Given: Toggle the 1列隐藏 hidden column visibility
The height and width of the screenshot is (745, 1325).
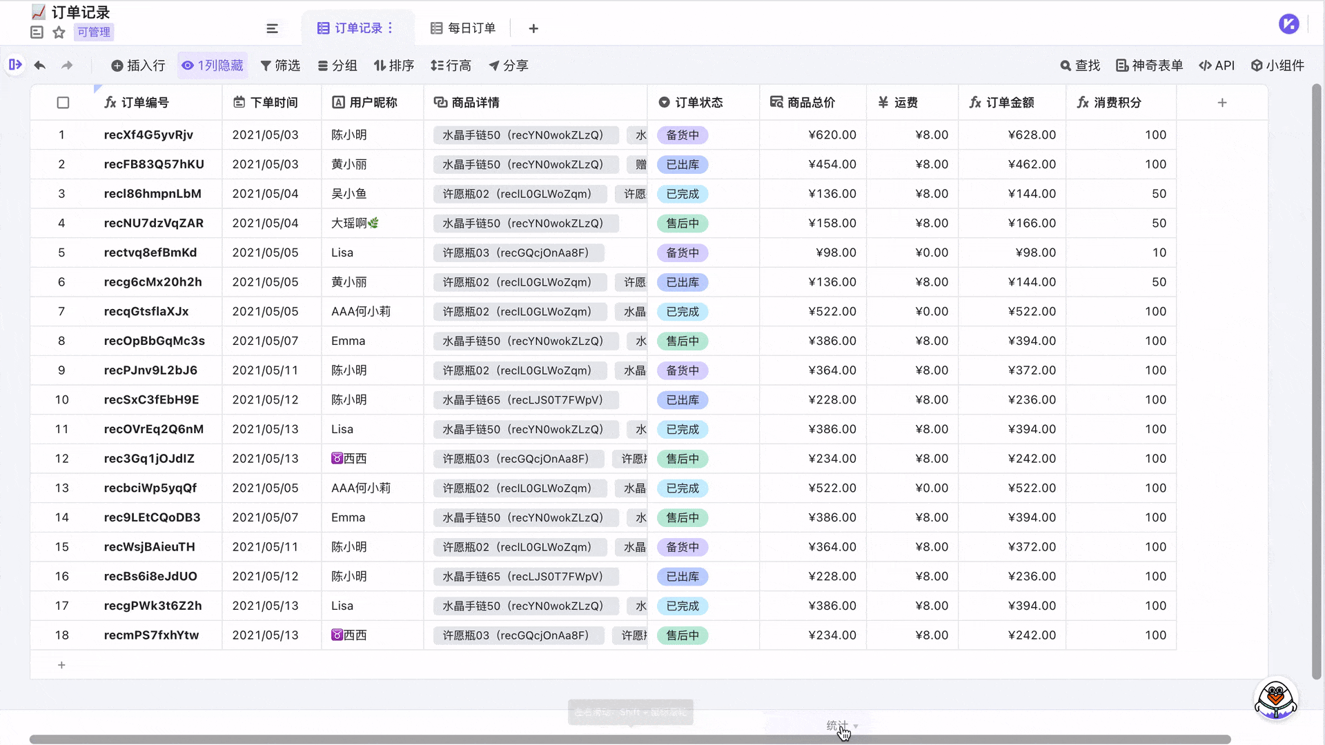Looking at the screenshot, I should (213, 66).
